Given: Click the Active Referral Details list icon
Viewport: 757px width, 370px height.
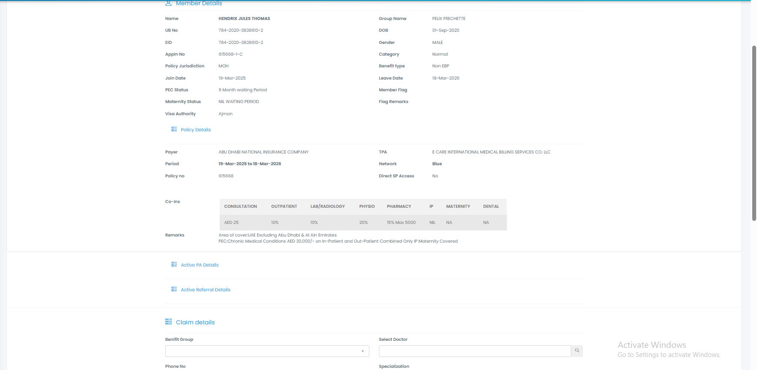Looking at the screenshot, I should tap(174, 289).
